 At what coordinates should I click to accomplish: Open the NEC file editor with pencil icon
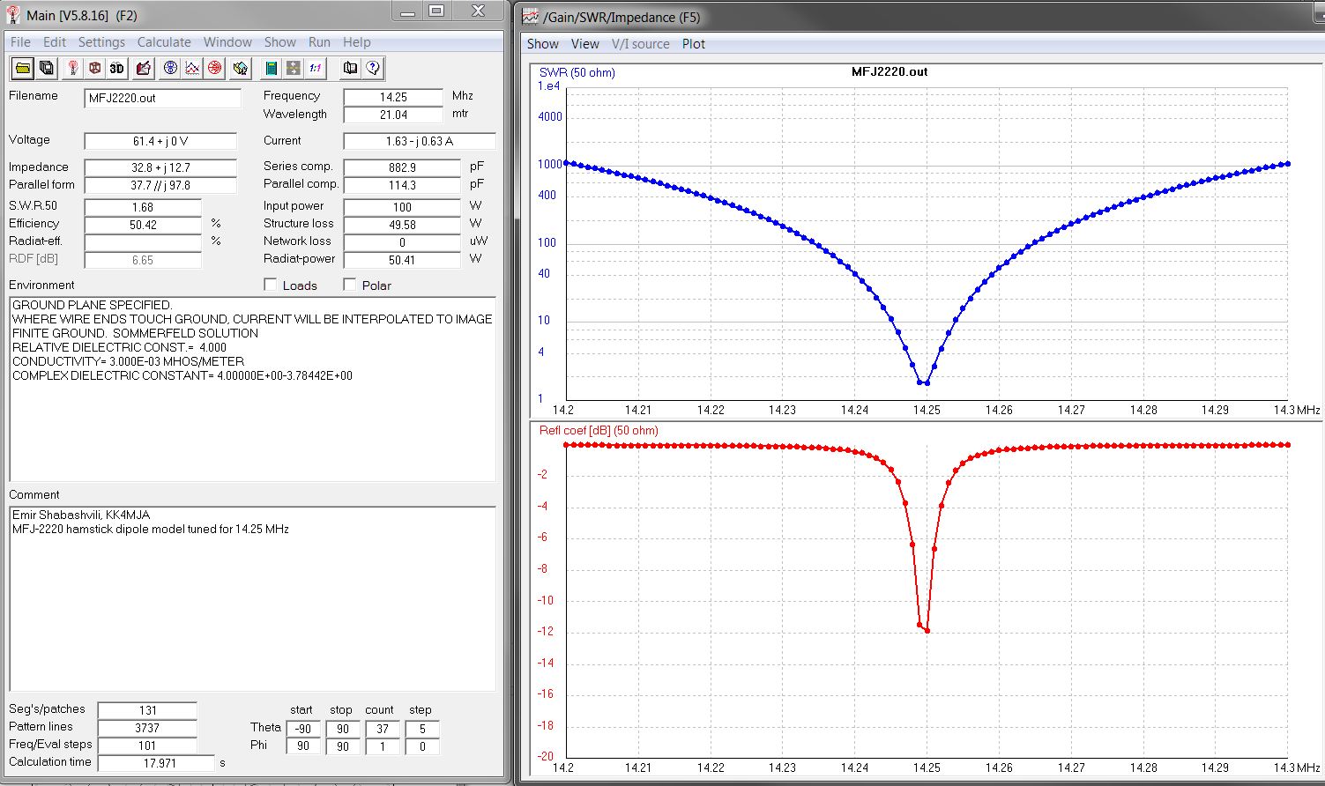coord(143,68)
